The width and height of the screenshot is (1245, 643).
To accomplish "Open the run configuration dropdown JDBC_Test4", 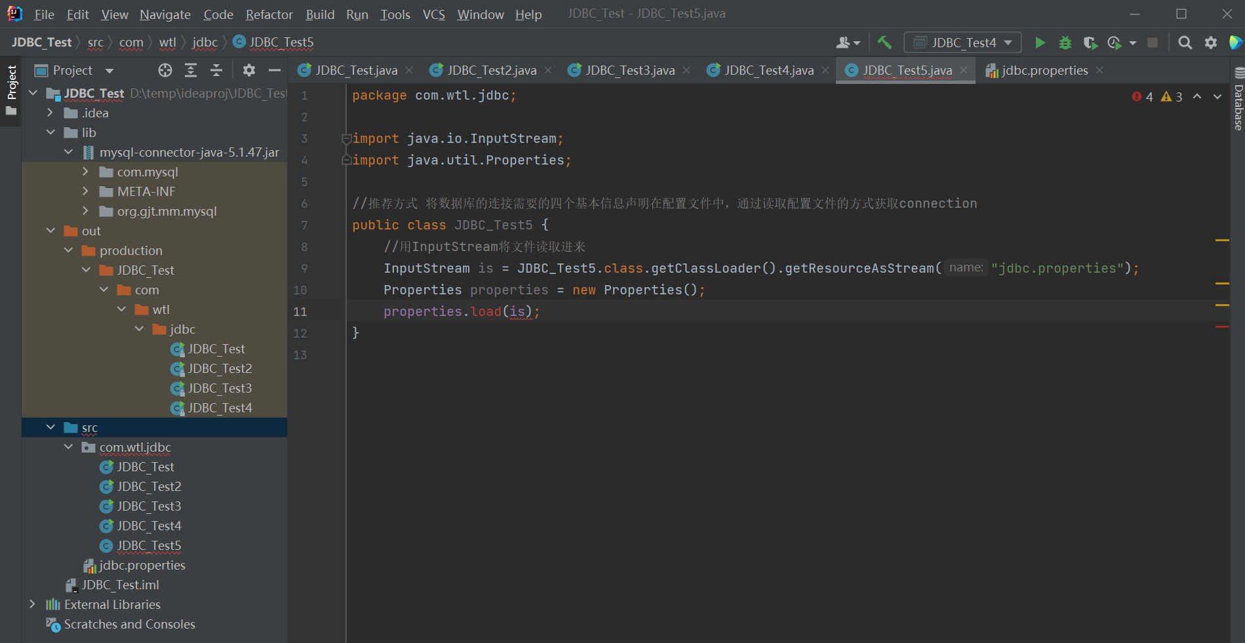I will point(962,43).
